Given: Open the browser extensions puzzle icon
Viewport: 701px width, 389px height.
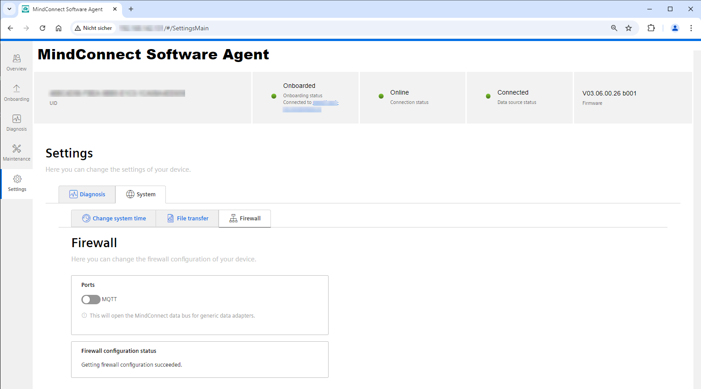Looking at the screenshot, I should point(651,28).
